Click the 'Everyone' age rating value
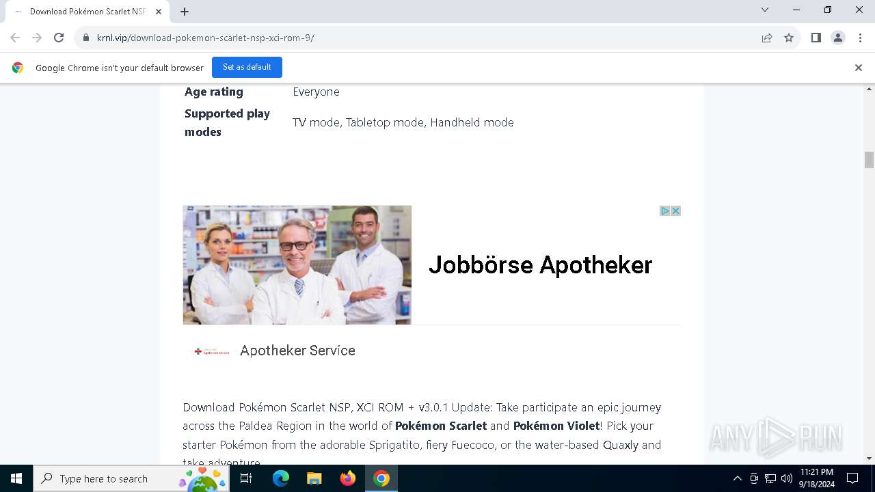The image size is (875, 492). coord(316,92)
